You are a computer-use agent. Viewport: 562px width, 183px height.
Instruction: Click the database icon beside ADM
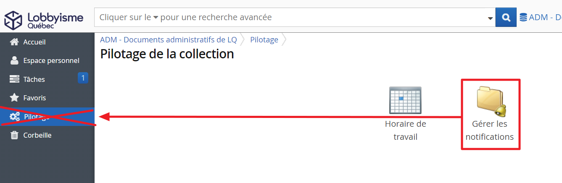[x=523, y=17]
